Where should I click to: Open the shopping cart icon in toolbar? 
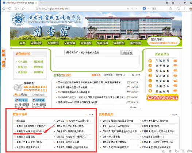[178, 8]
